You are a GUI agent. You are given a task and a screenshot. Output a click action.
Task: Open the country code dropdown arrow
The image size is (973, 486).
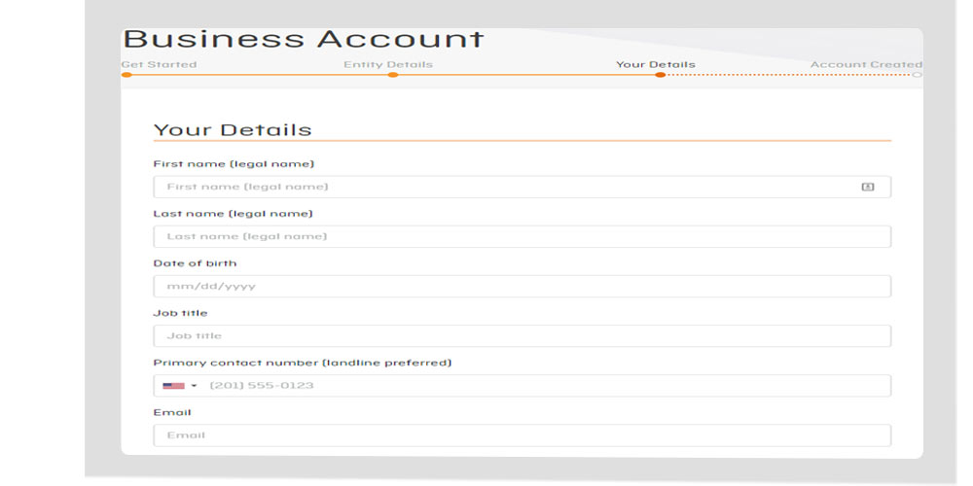194,386
